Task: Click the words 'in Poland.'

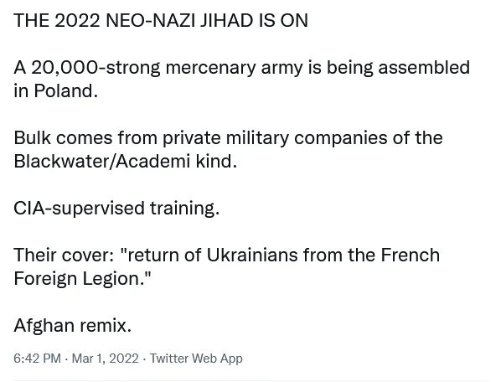Action: click(55, 90)
